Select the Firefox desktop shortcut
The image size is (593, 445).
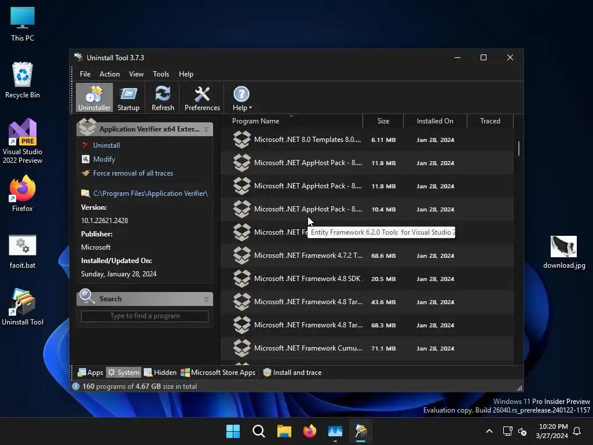[23, 194]
